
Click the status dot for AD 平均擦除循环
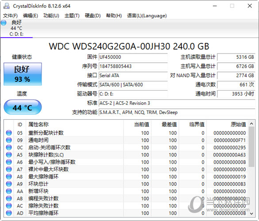9,213
